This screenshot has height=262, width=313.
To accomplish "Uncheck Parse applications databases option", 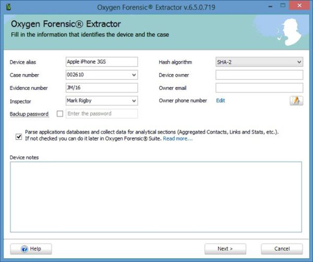I will click(x=19, y=137).
